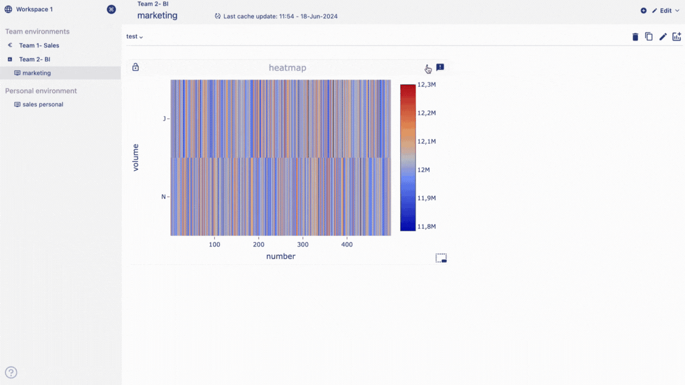
Task: Click the pencil icon in dashboard toolbar
Action: click(x=663, y=37)
